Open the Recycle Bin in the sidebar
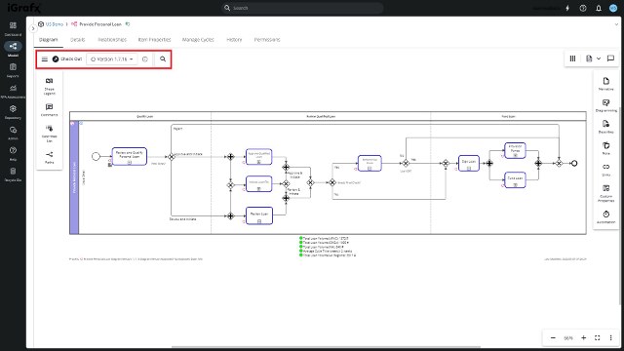 pyautogui.click(x=13, y=175)
